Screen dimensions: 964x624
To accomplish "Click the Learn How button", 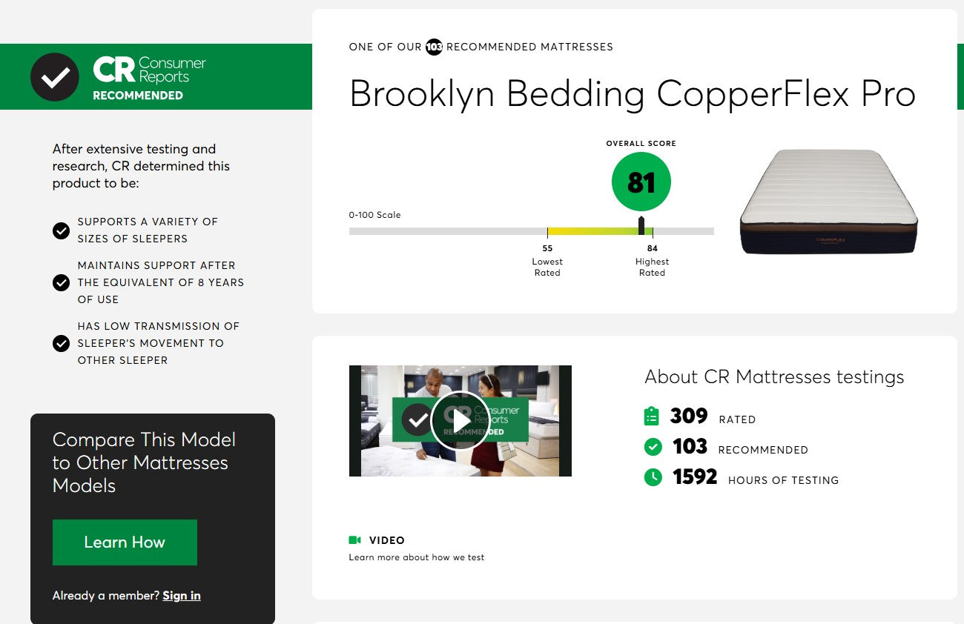I will pos(125,542).
